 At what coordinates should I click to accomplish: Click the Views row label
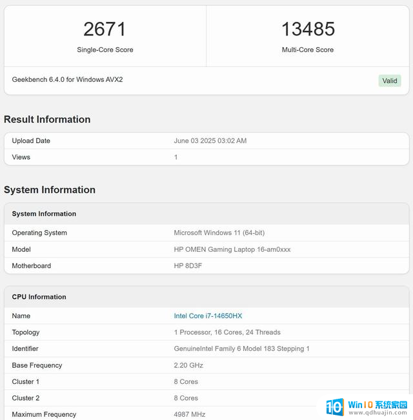point(21,157)
